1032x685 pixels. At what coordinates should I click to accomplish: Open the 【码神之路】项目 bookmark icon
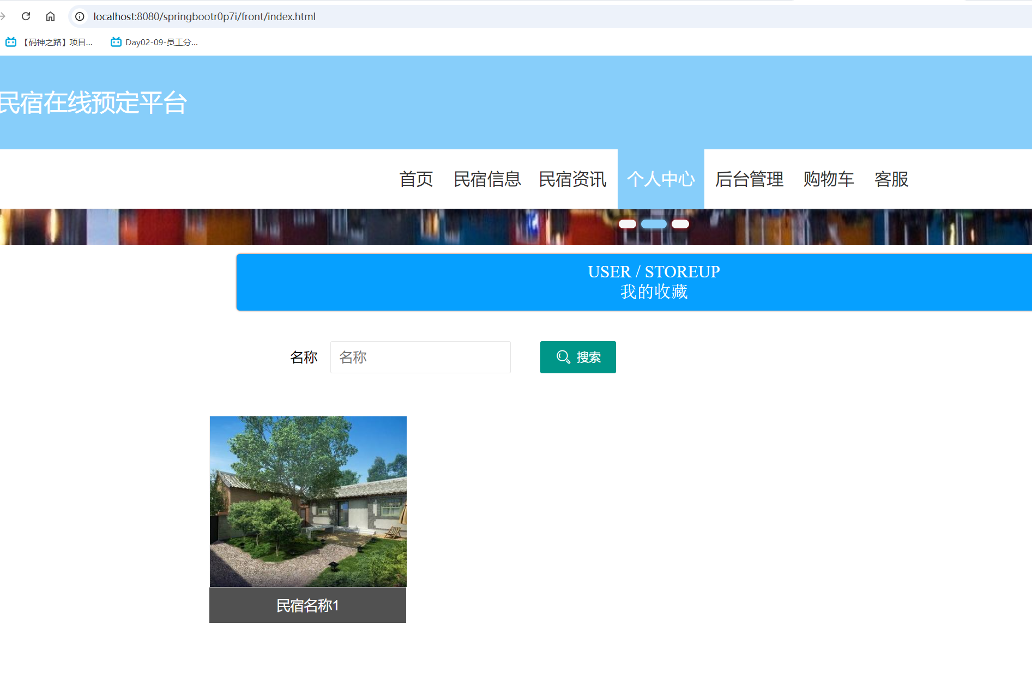(x=11, y=42)
